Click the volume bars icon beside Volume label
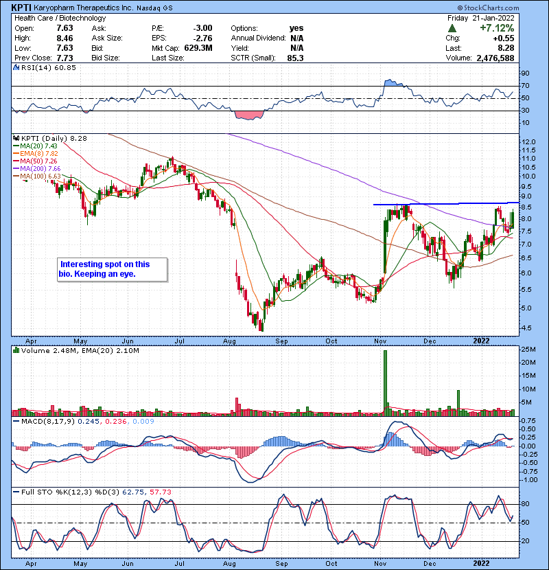This screenshot has height=570, width=549. click(x=16, y=351)
